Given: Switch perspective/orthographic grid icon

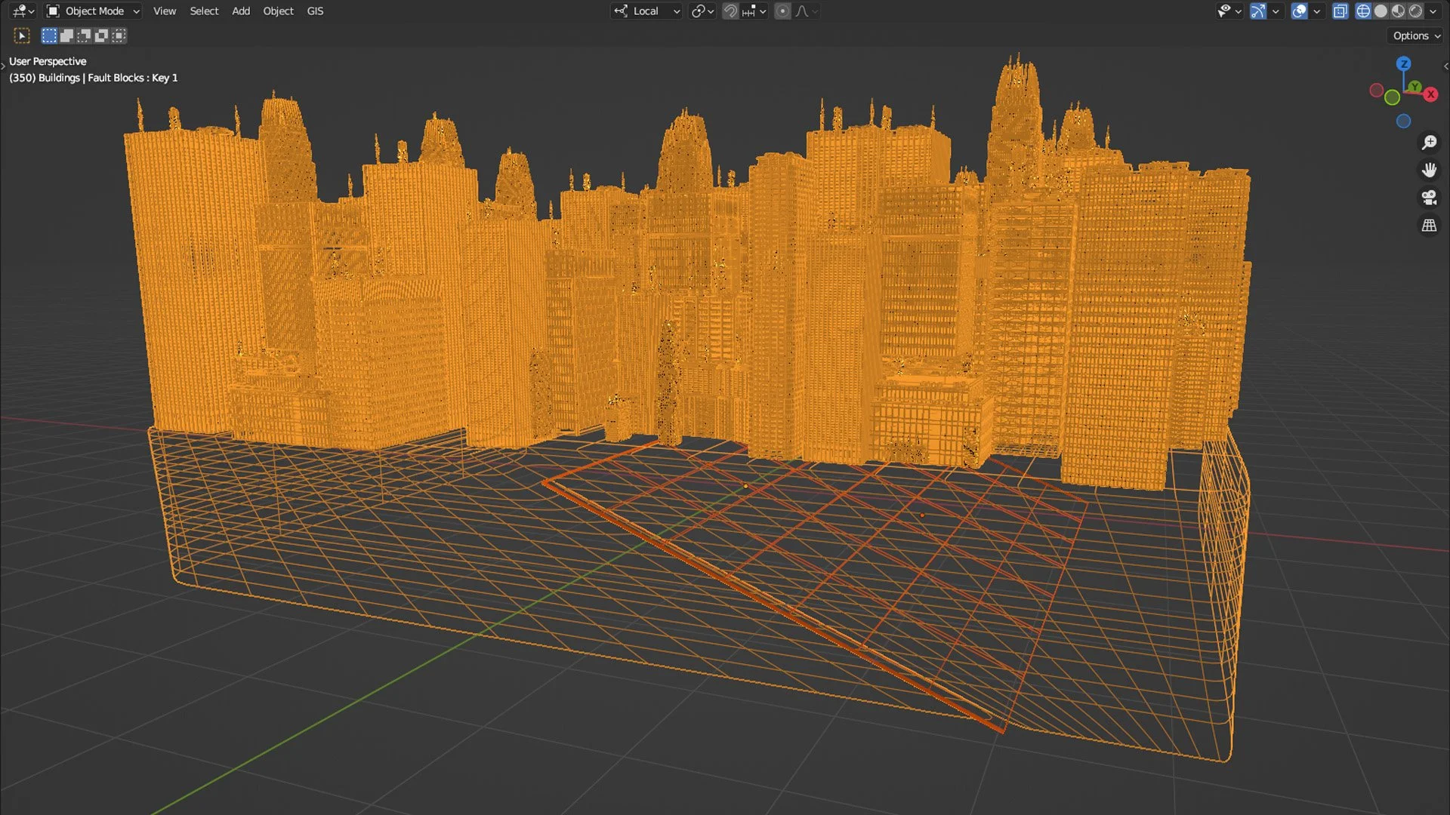Looking at the screenshot, I should point(1429,226).
